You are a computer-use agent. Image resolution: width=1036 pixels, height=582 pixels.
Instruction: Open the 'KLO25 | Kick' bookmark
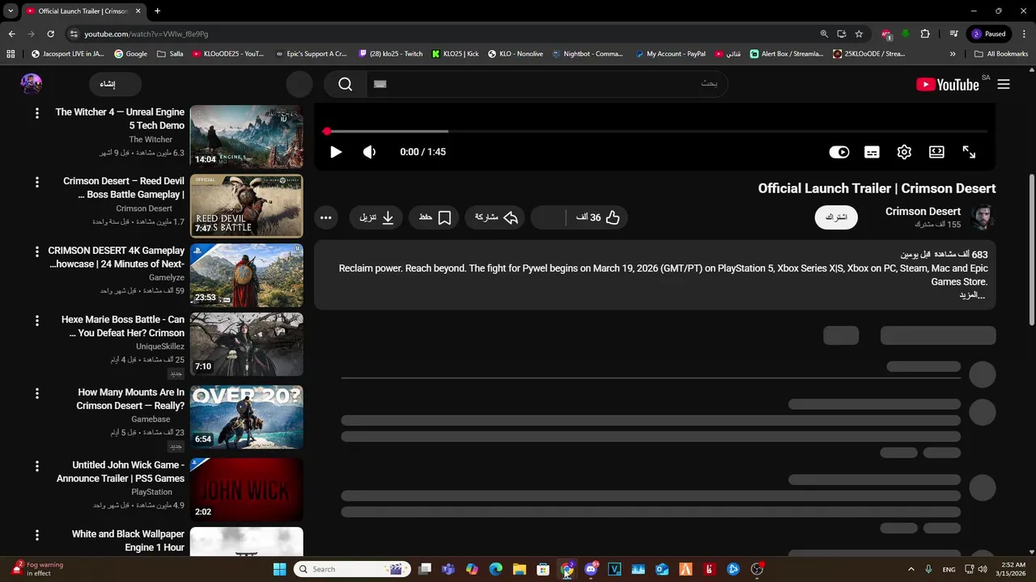(455, 54)
